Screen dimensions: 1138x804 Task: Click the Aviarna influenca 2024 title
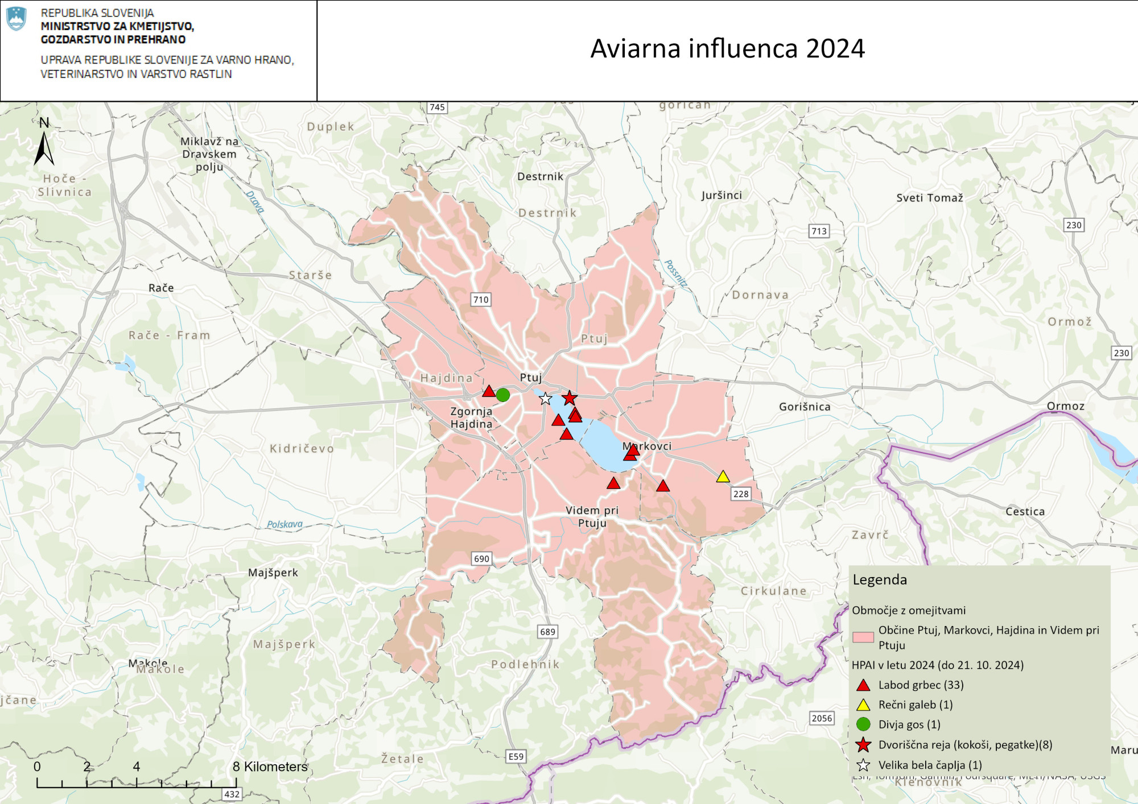727,48
